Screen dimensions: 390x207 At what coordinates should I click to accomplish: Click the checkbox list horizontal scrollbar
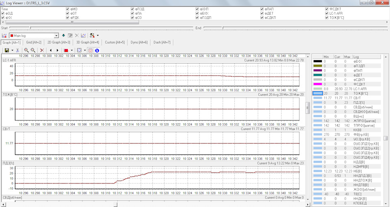(x=71, y=22)
